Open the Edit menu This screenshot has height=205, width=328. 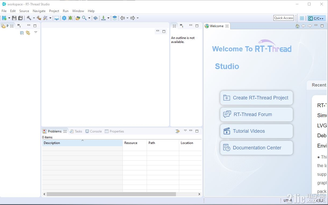(x=13, y=11)
